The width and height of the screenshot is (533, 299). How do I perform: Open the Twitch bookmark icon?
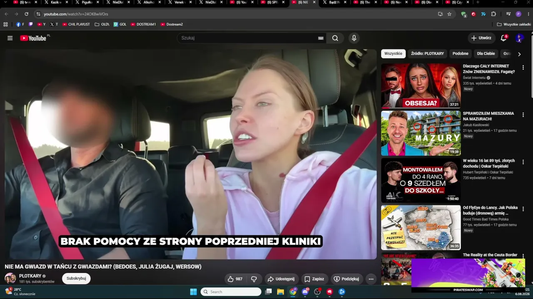coord(30,25)
